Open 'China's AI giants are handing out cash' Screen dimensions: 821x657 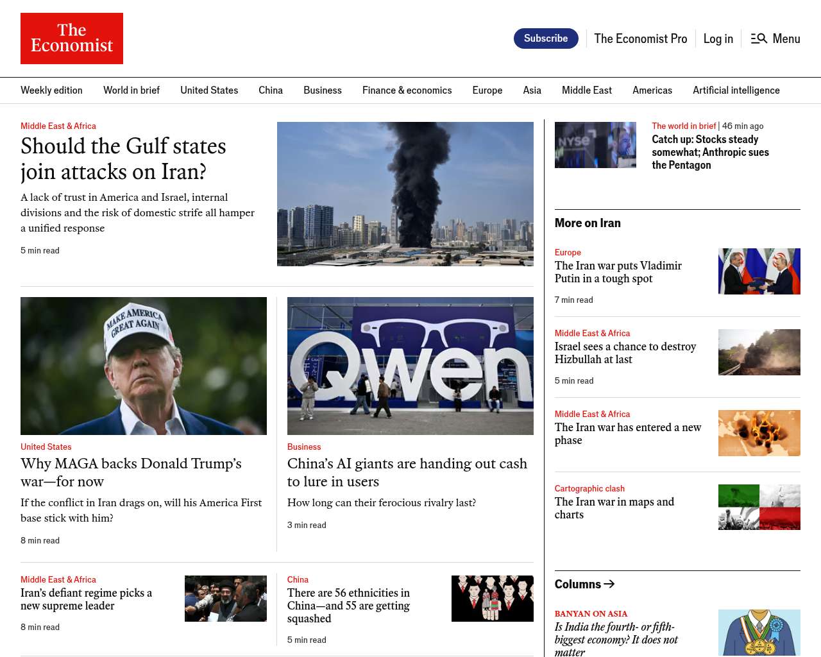pyautogui.click(x=407, y=472)
